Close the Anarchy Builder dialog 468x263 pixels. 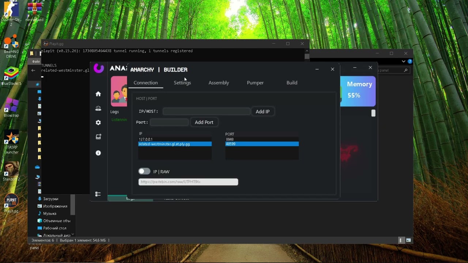pos(332,69)
